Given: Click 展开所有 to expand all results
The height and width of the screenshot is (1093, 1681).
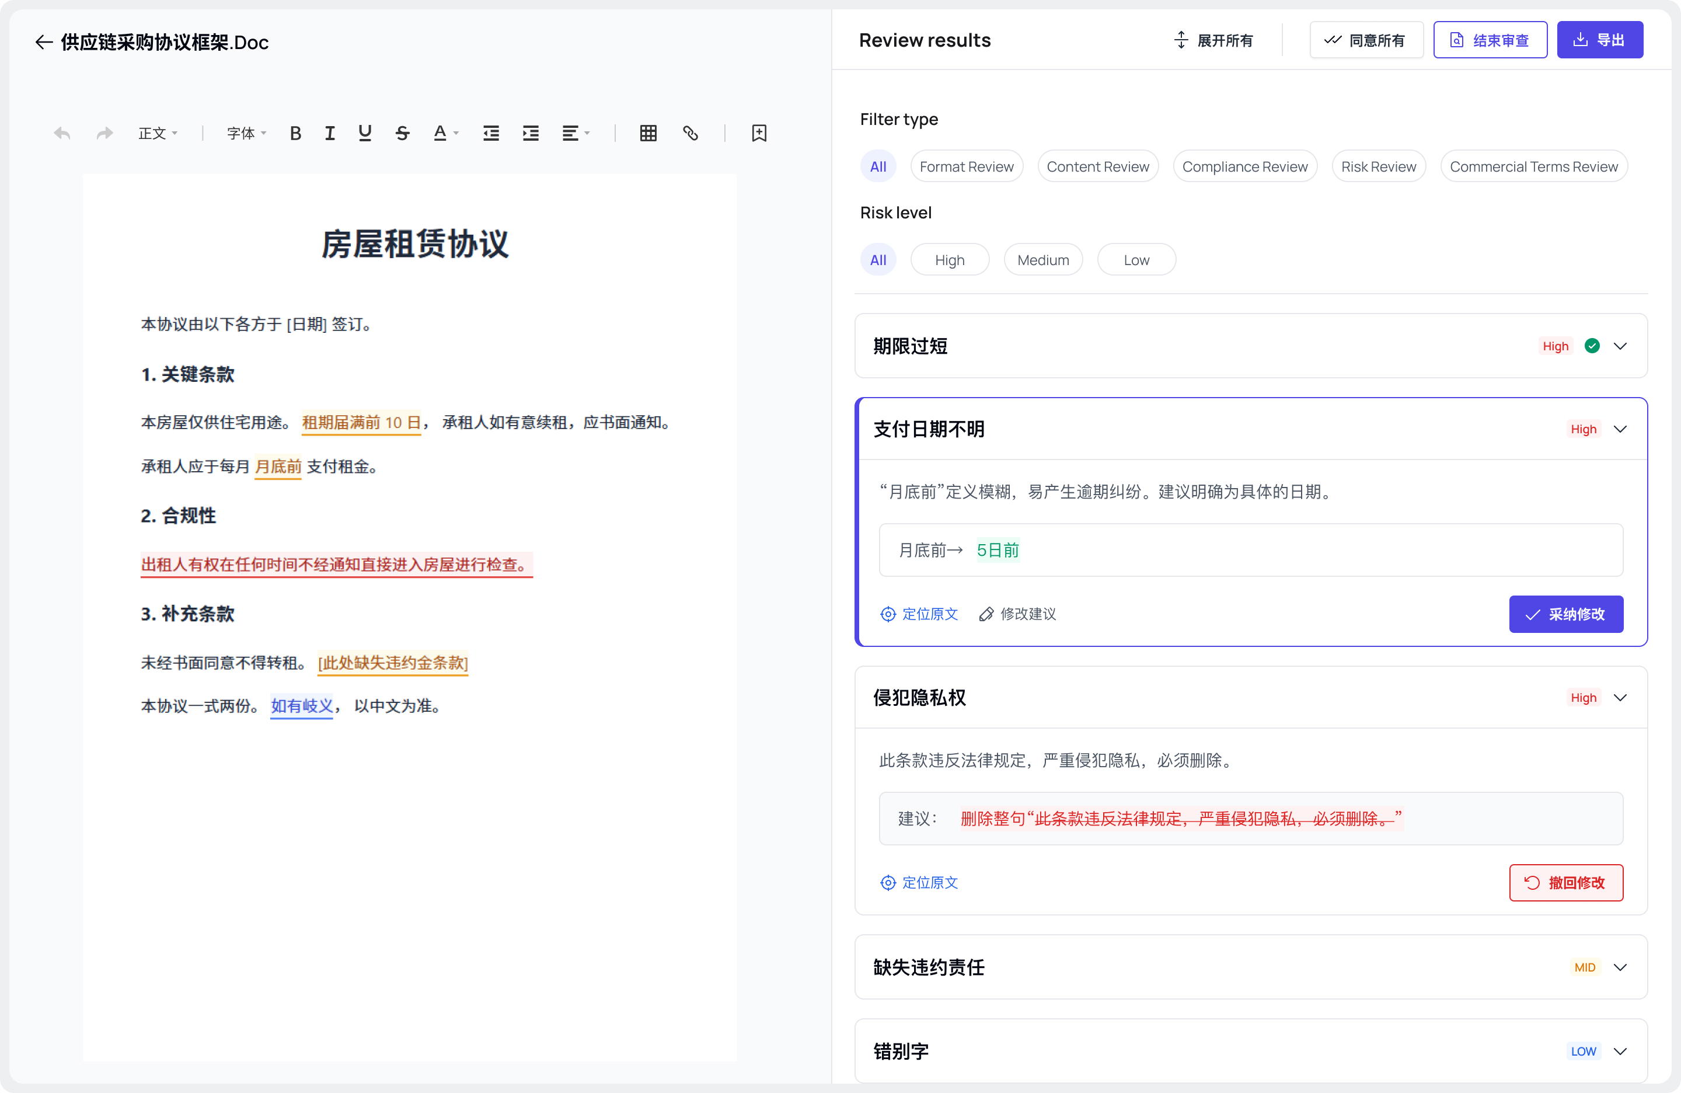Looking at the screenshot, I should coord(1213,40).
